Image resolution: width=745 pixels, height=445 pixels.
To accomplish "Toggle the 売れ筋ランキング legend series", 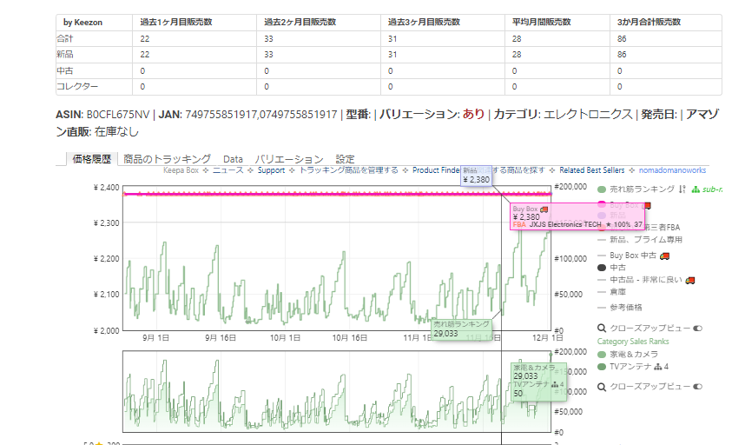I will coord(642,189).
